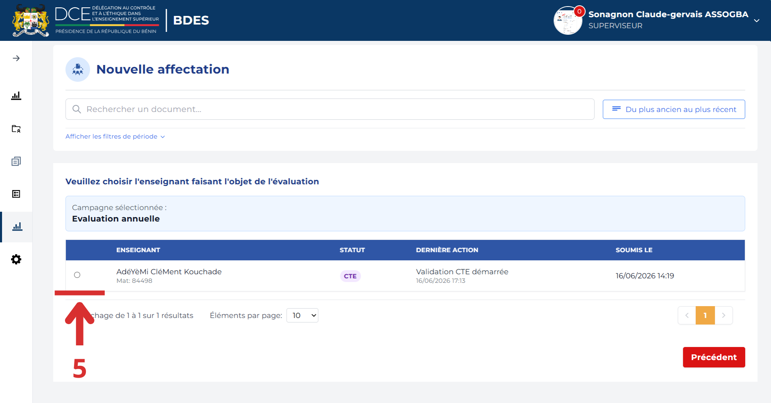
Task: Open the settings gear sidebar icon
Action: (x=16, y=260)
